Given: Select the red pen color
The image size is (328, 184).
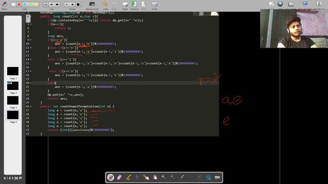Looking at the screenshot, I should (x=19, y=5).
